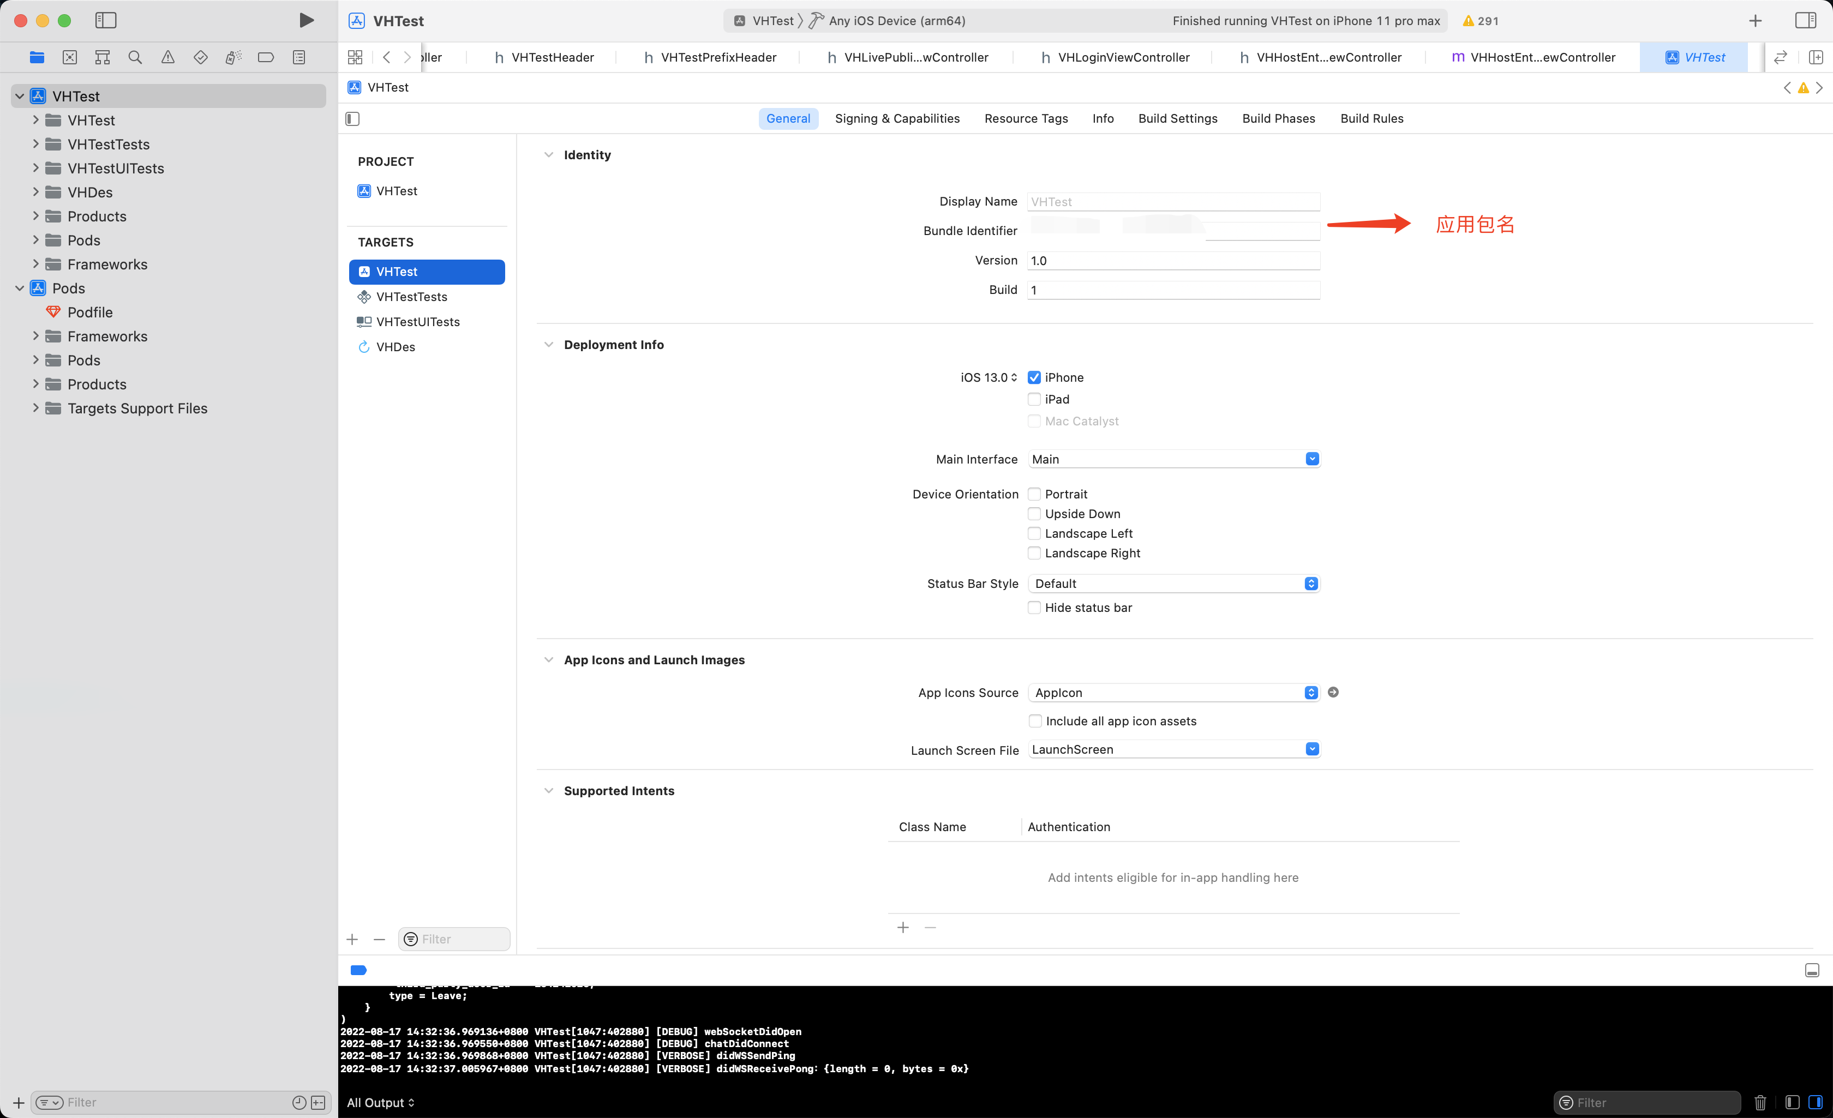Switch to Signing & Capabilities tab
The height and width of the screenshot is (1118, 1833).
pyautogui.click(x=897, y=118)
